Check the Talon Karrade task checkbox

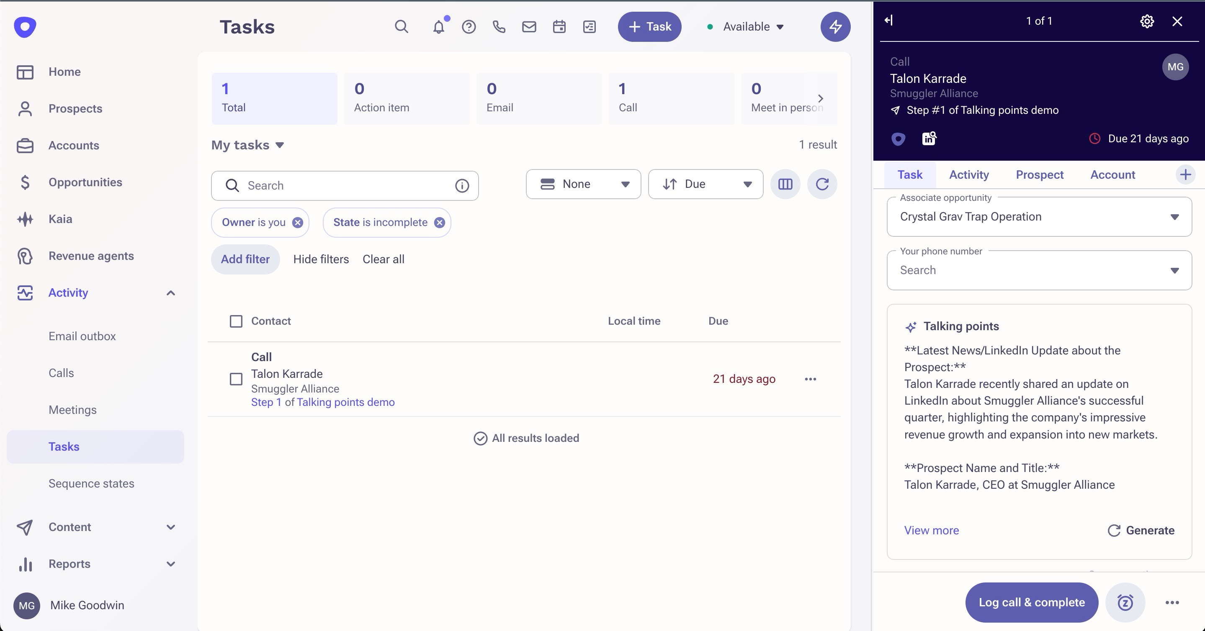tap(236, 379)
